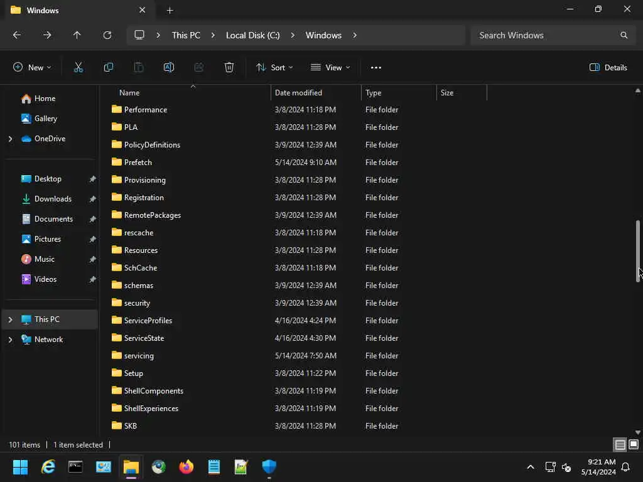This screenshot has height=482, width=643.
Task: Expand the OneDrive tree node
Action: click(10, 139)
